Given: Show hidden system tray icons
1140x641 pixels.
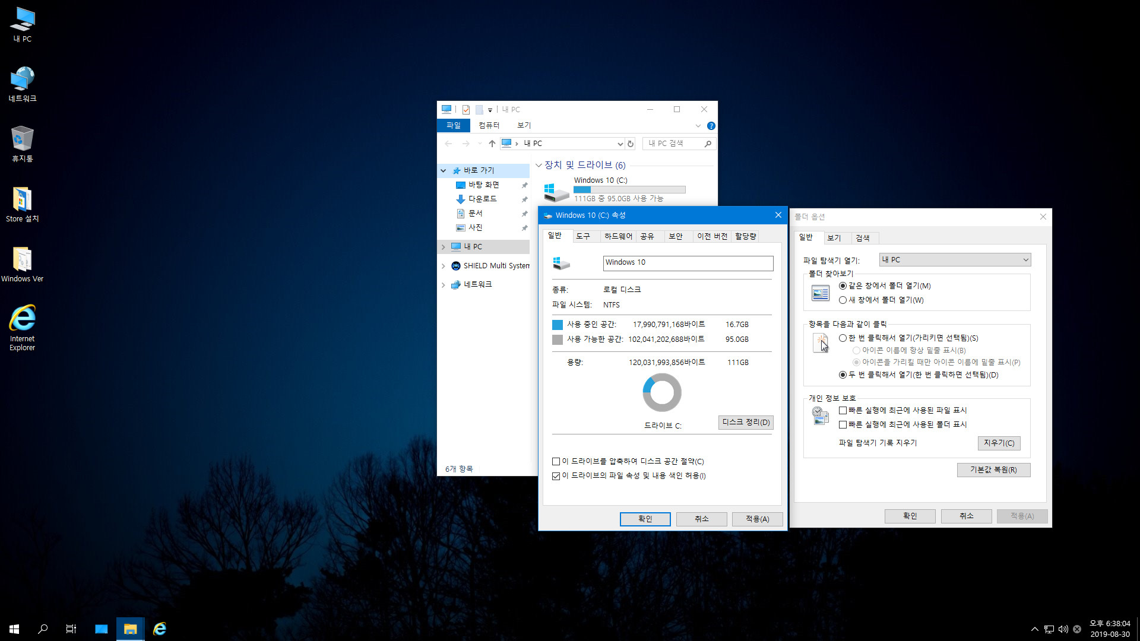Looking at the screenshot, I should pos(1034,629).
